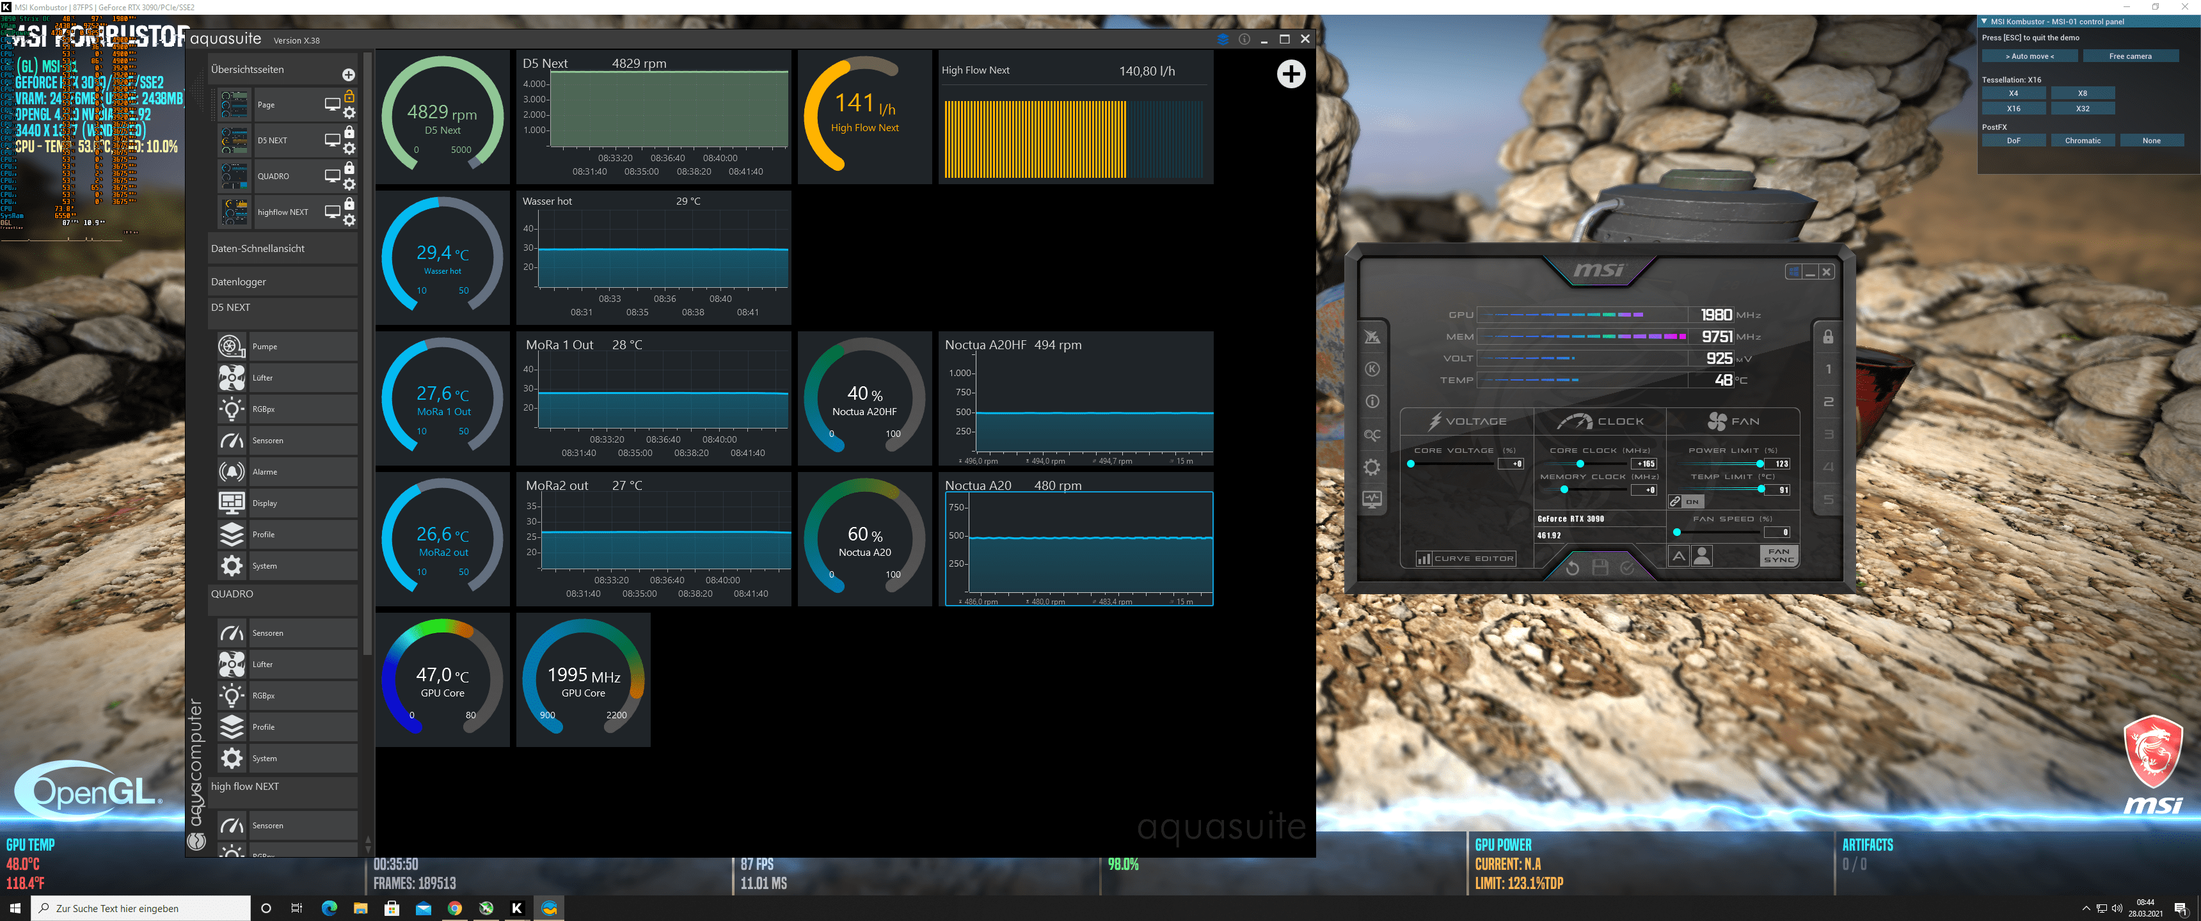Open the high flow NEXT Sensoren icon
Viewport: 2201px width, 921px height.
(x=232, y=825)
